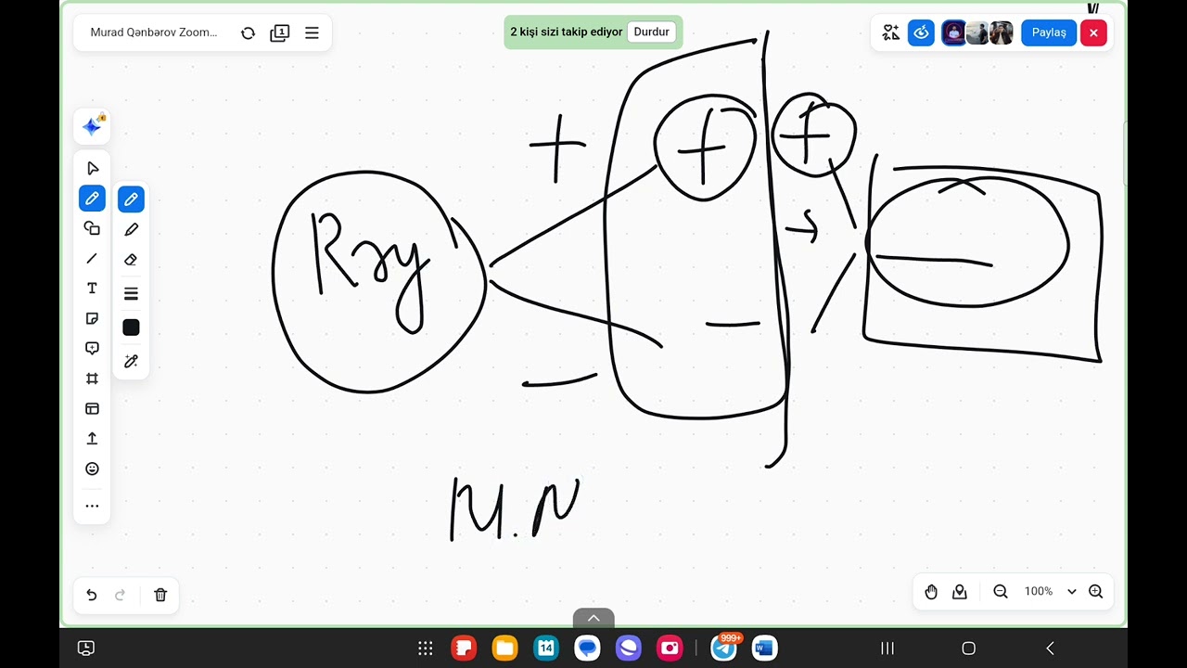
Task: Open the Templates tool
Action: pos(92,408)
